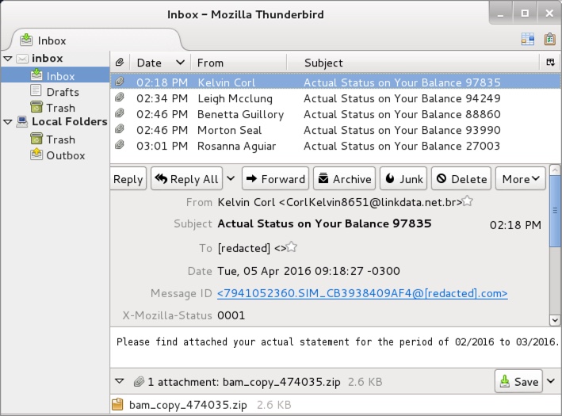Click the Message ID link
The height and width of the screenshot is (416, 562).
click(x=362, y=293)
